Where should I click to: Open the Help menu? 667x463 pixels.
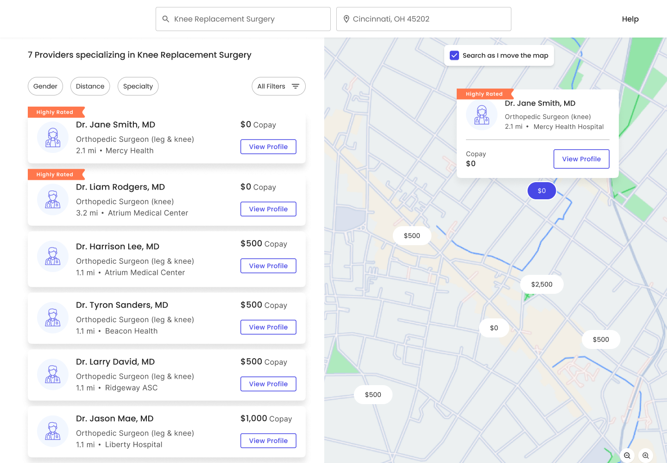pos(630,19)
